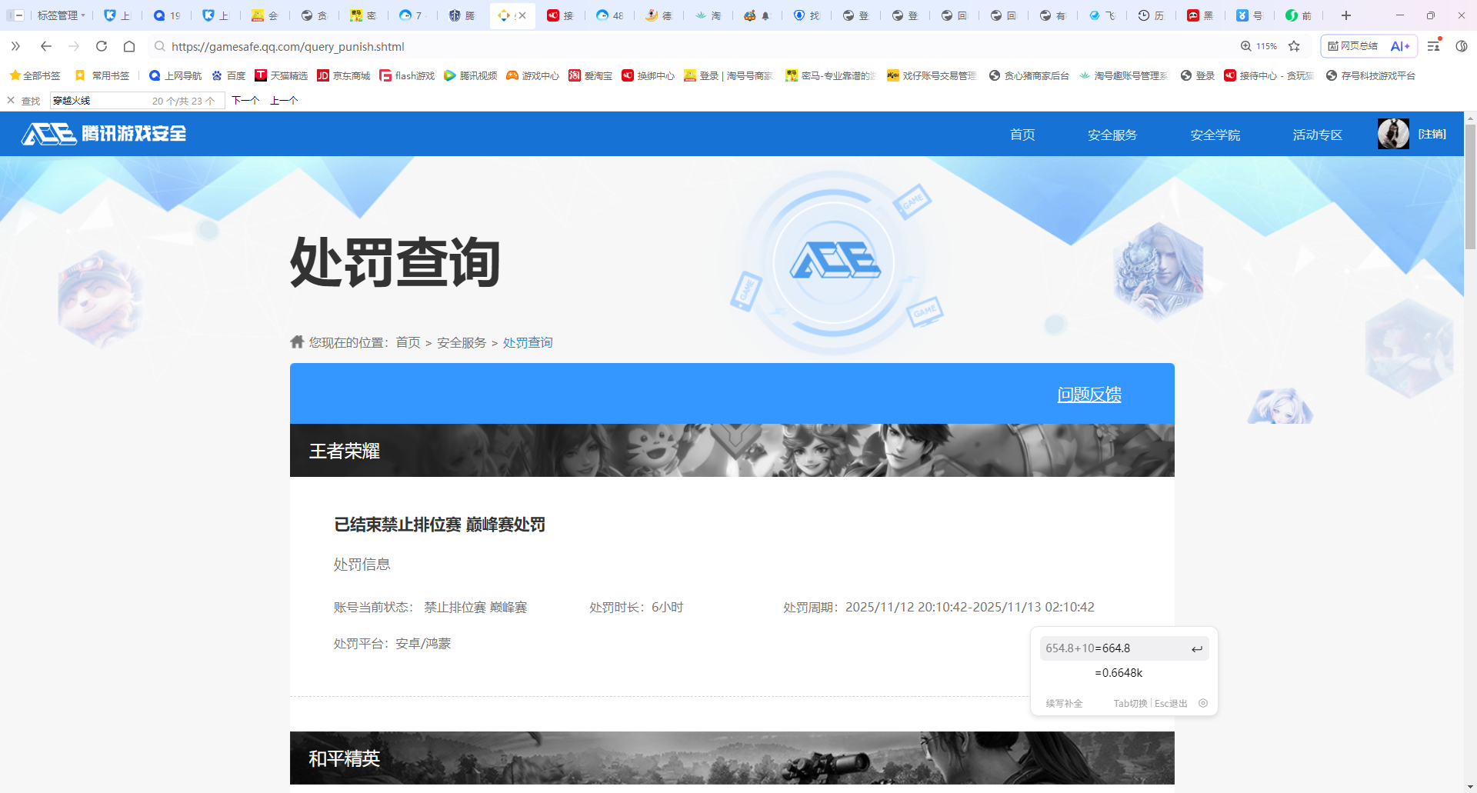This screenshot has width=1477, height=793.
Task: Open a new browser tab with plus button
Action: 1345,15
